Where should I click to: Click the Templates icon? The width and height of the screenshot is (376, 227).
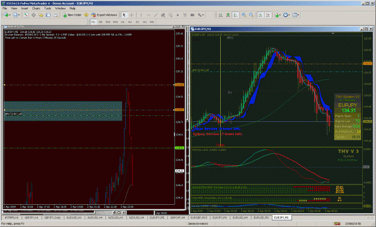(294, 15)
